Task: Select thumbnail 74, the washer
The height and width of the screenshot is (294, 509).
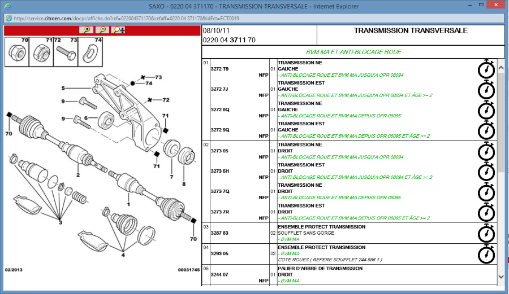Action: pos(90,52)
